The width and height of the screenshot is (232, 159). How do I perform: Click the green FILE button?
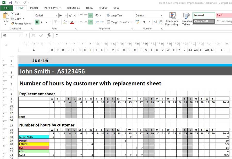point(6,8)
